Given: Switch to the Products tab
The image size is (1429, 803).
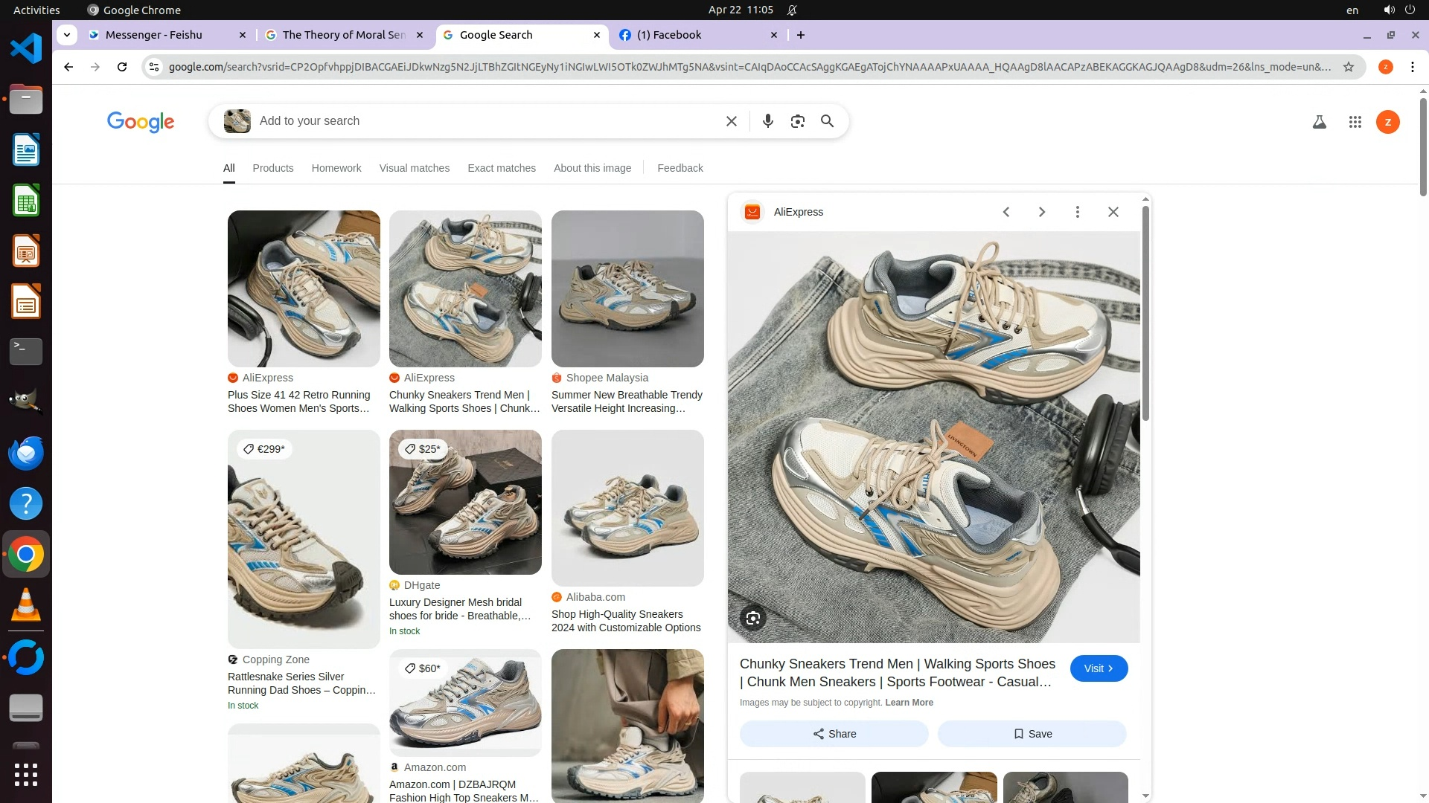Looking at the screenshot, I should pos(272,168).
